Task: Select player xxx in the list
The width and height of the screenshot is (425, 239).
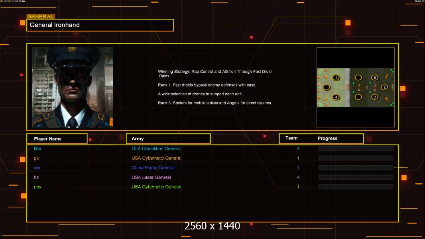Action: click(x=37, y=168)
